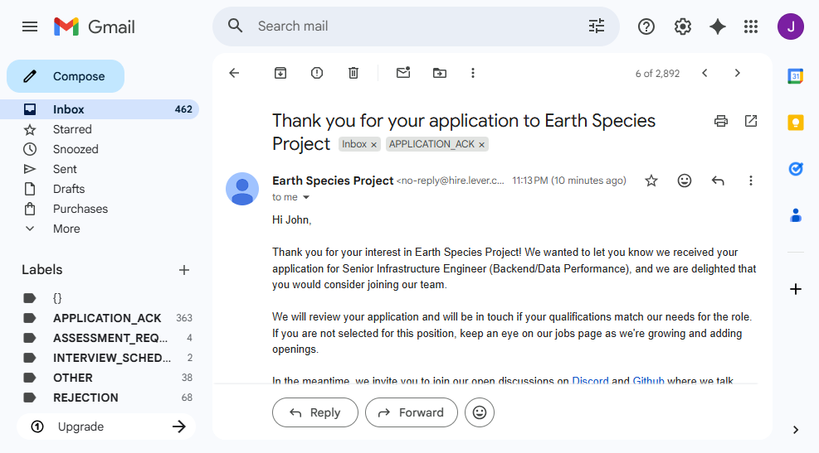Star the Earth Species Project email
Viewport: 819px width, 453px height.
[x=651, y=181]
